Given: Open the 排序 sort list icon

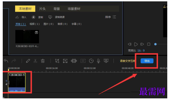Looking at the screenshot, I should [x=114, y=17].
